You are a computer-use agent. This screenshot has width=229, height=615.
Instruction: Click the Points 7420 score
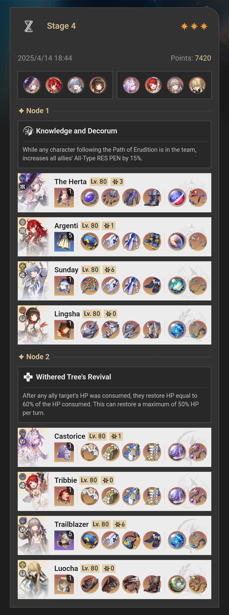pyautogui.click(x=191, y=58)
